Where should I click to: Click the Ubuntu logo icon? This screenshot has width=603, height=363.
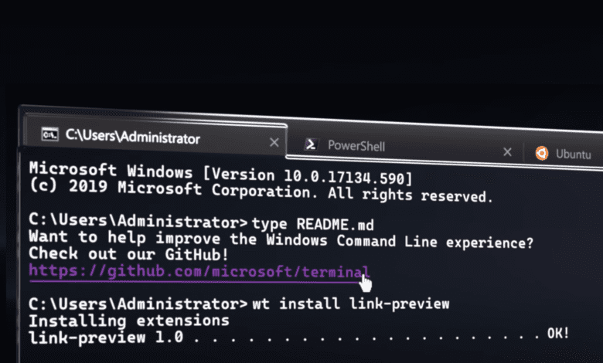click(542, 153)
